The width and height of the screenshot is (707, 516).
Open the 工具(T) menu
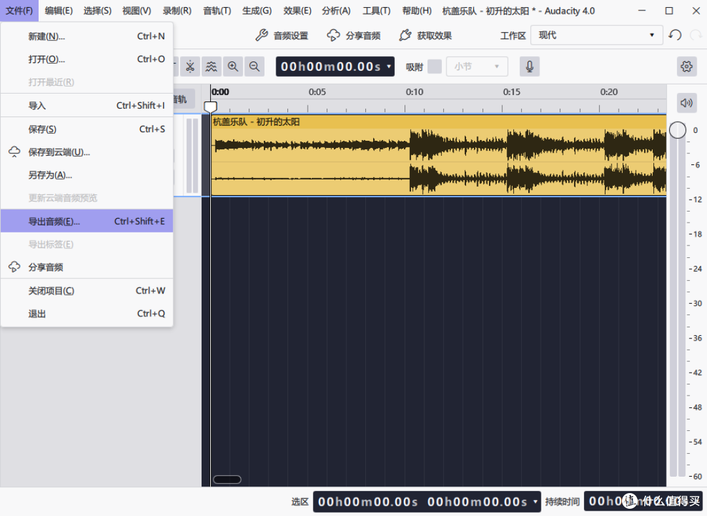tap(376, 11)
